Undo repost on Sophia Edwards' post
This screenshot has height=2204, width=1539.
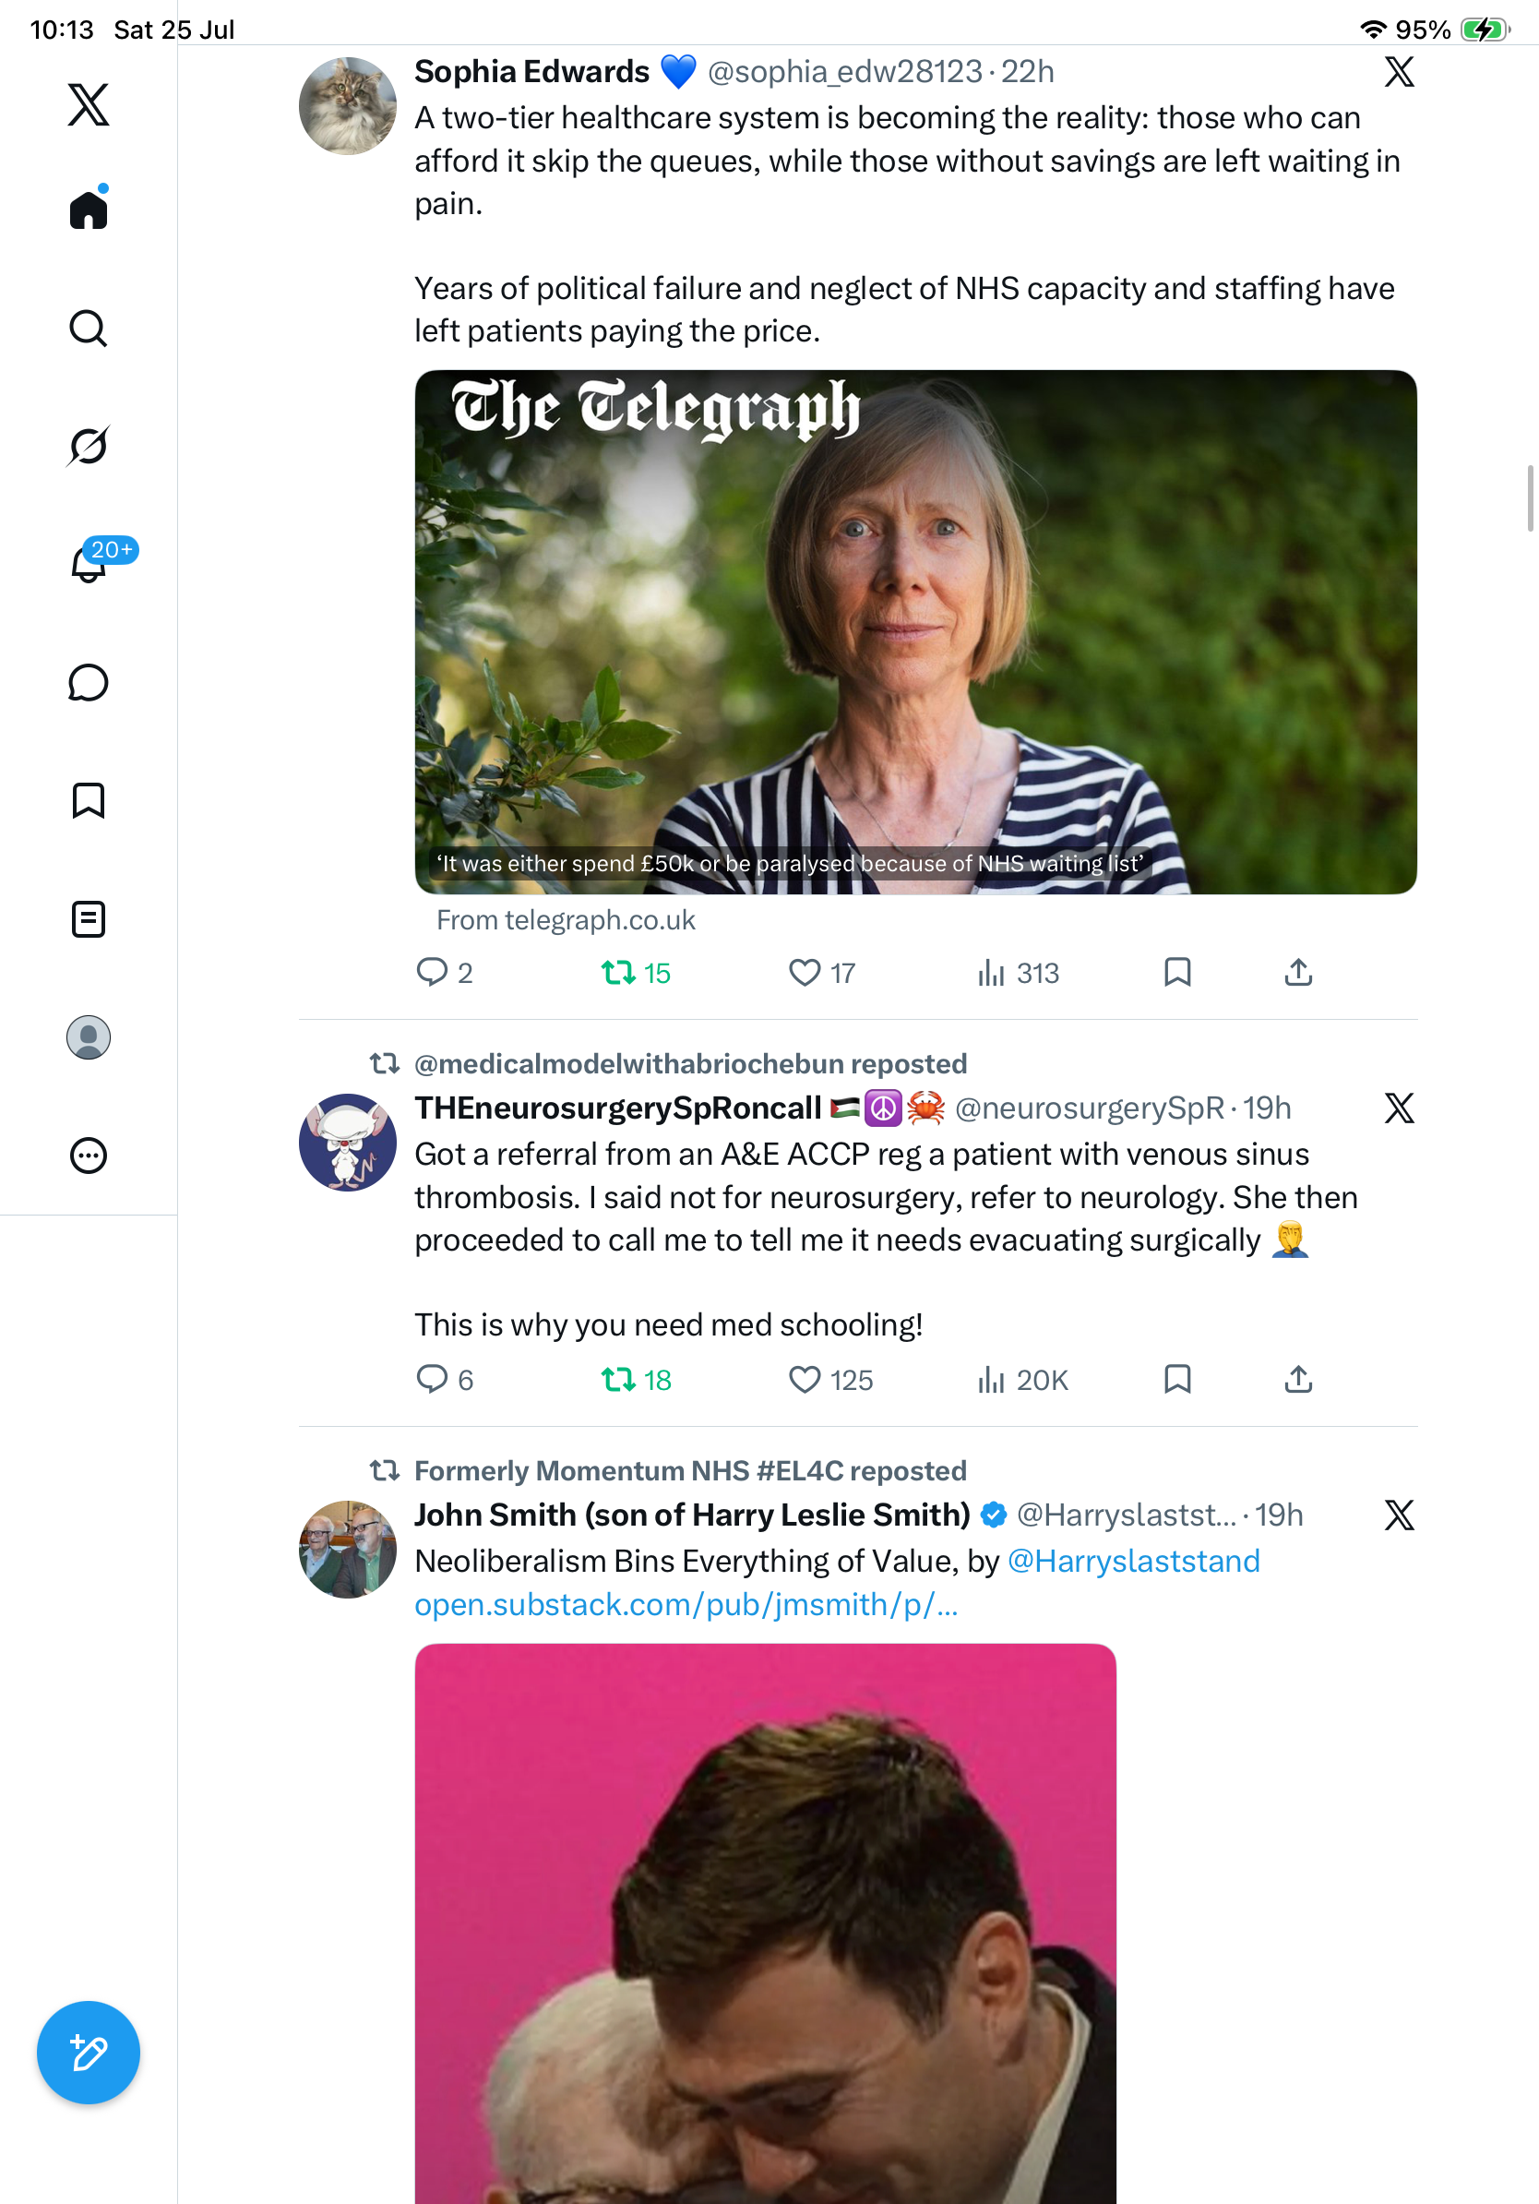click(x=635, y=973)
